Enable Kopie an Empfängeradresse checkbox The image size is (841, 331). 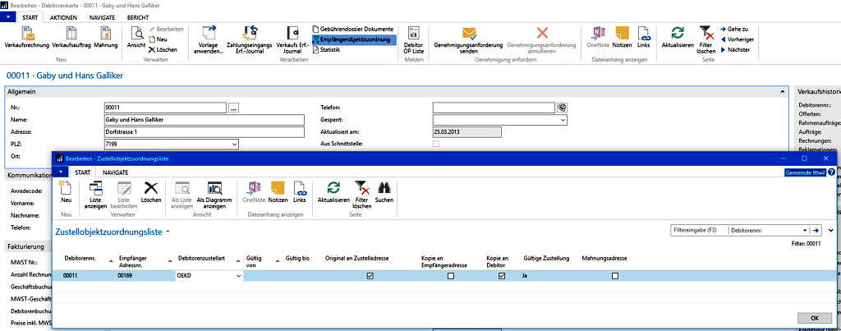450,276
